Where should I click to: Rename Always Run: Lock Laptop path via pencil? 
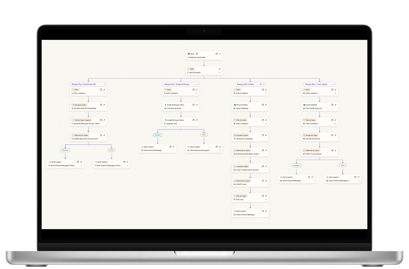coord(334,84)
